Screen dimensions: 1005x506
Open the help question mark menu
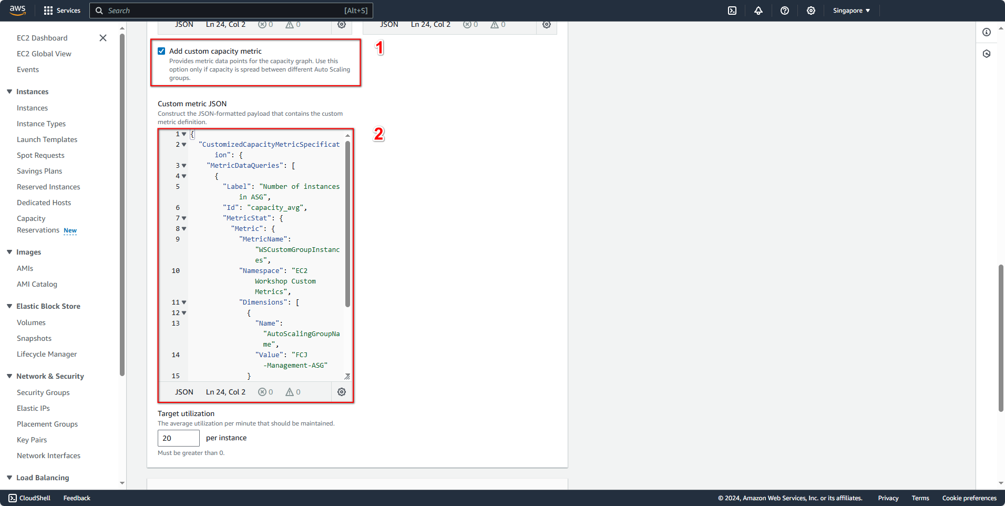tap(785, 11)
